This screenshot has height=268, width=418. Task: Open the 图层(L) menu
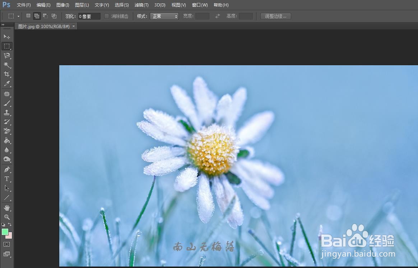point(82,5)
